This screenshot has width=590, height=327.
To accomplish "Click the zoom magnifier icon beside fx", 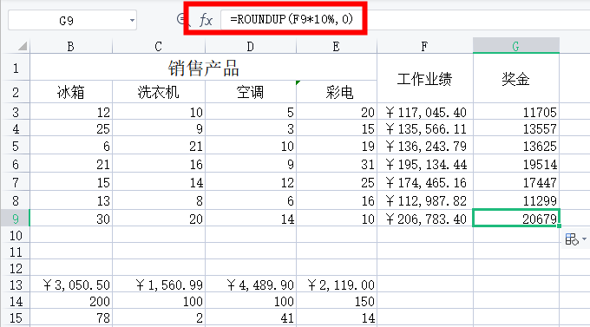I will 181,19.
